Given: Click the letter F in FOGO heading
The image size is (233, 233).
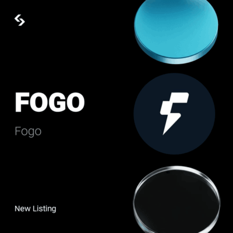Looking at the screenshot, I should pos(22,102).
